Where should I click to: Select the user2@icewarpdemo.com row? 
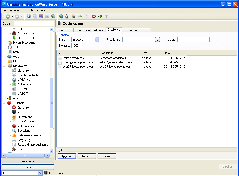coord(122,67)
